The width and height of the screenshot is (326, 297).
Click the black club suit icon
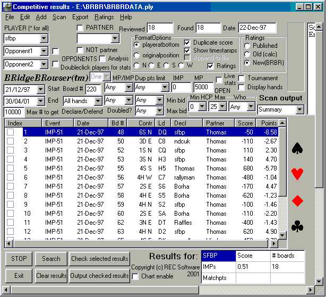tap(297, 226)
